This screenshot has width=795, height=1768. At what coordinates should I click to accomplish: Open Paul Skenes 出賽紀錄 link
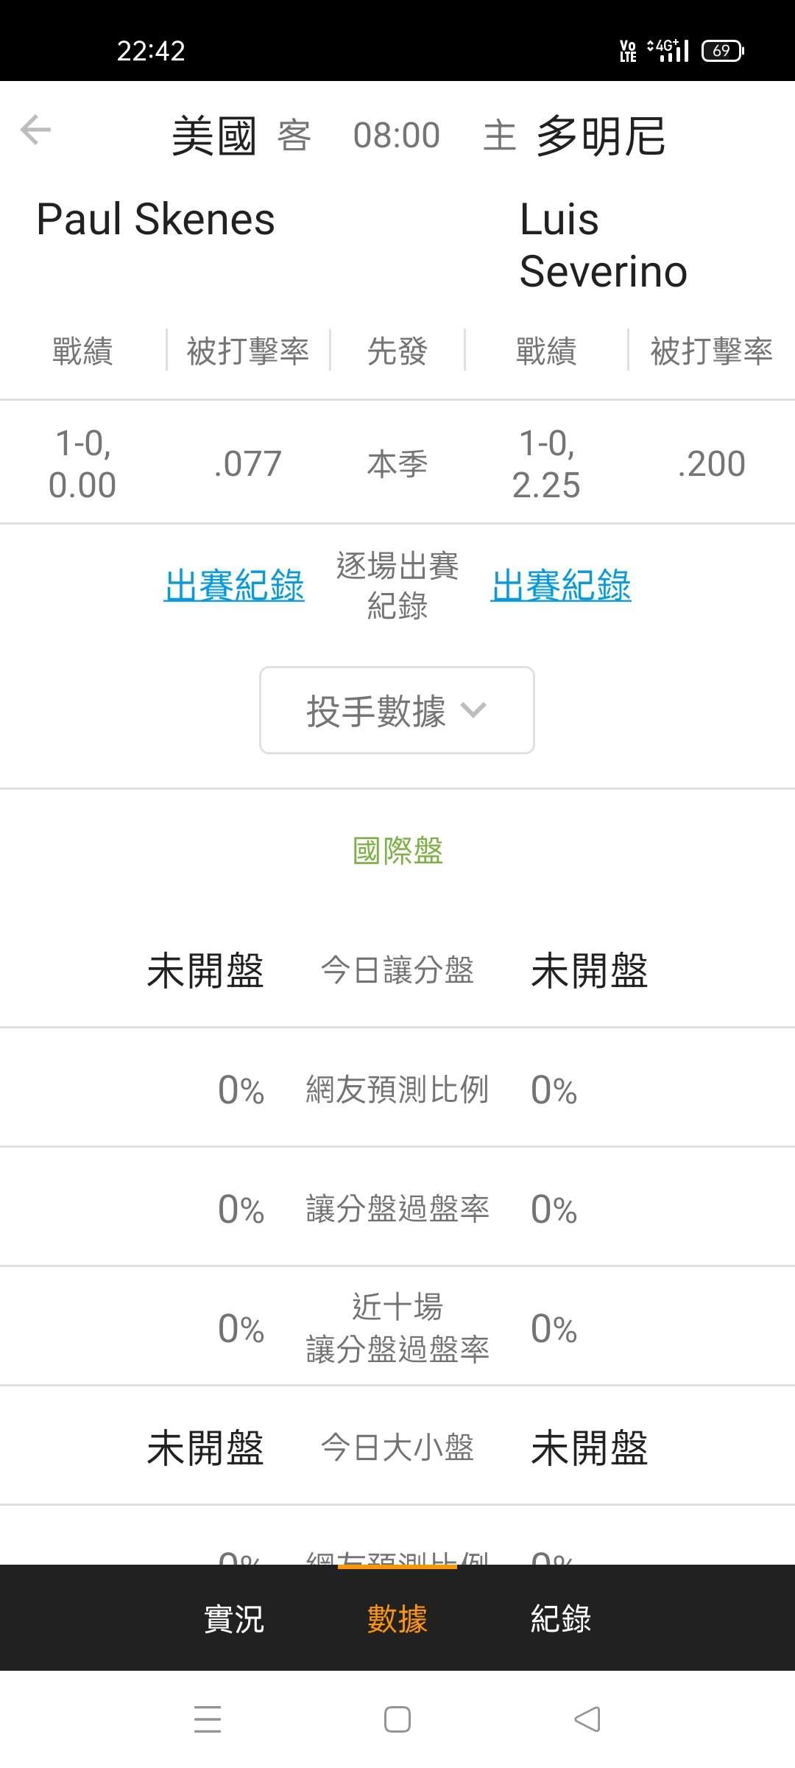(234, 586)
